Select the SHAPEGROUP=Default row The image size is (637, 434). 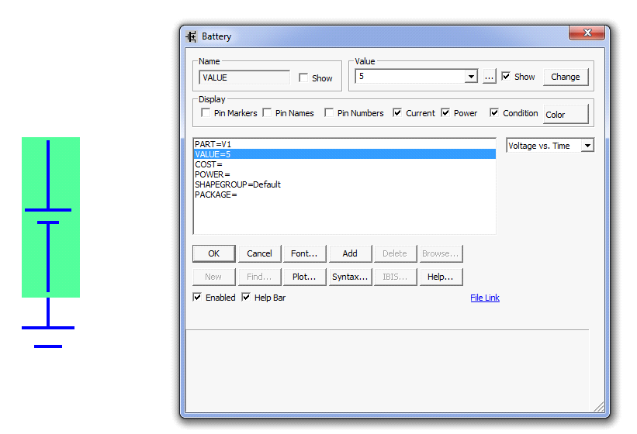(344, 184)
